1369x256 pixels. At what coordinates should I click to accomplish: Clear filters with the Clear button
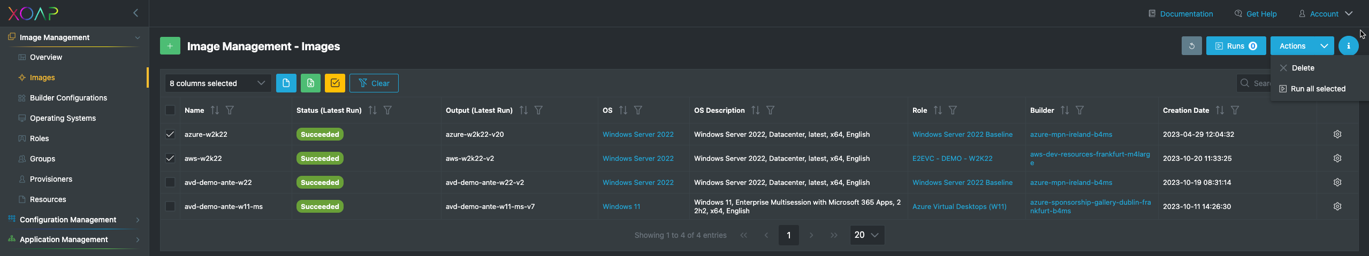(x=374, y=83)
